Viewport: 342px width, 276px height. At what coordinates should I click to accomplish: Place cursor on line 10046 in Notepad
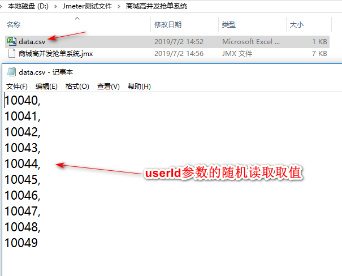point(23,196)
